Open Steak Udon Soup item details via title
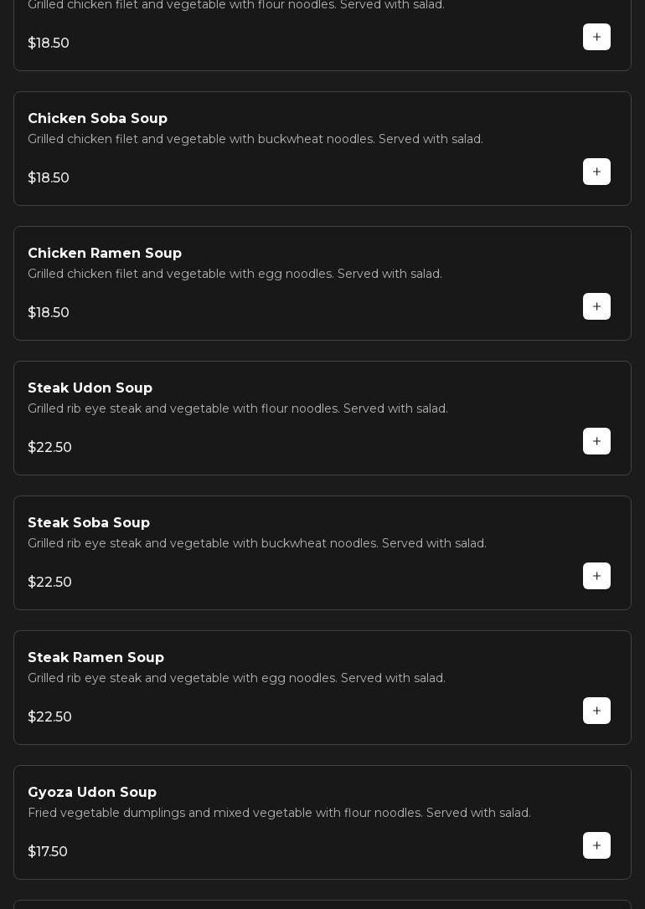Image resolution: width=645 pixels, height=909 pixels. pyautogui.click(x=90, y=388)
